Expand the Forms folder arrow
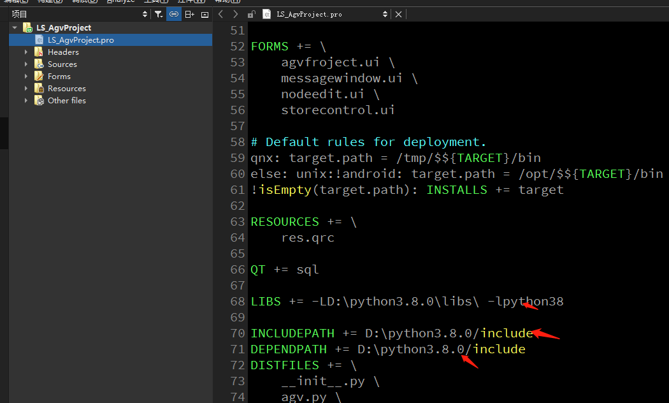The image size is (669, 403). click(x=26, y=77)
